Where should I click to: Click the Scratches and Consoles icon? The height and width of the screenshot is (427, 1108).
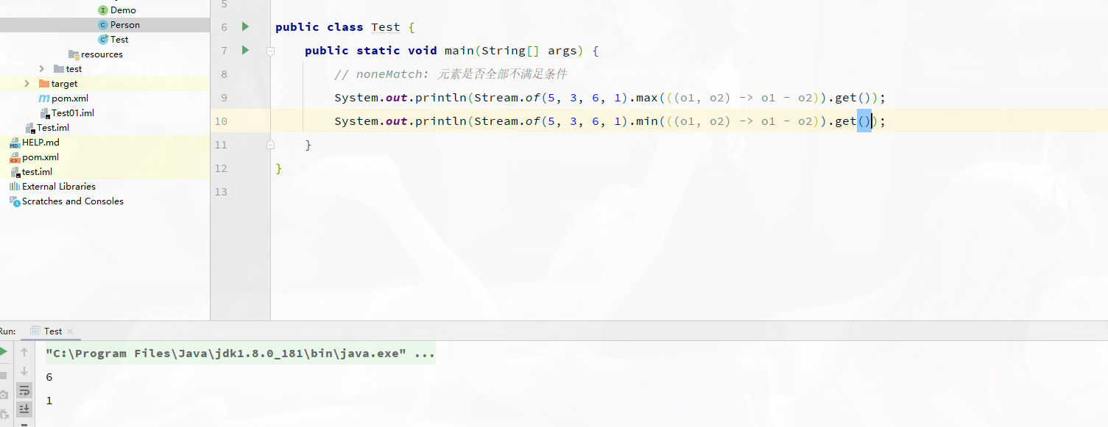tap(15, 201)
